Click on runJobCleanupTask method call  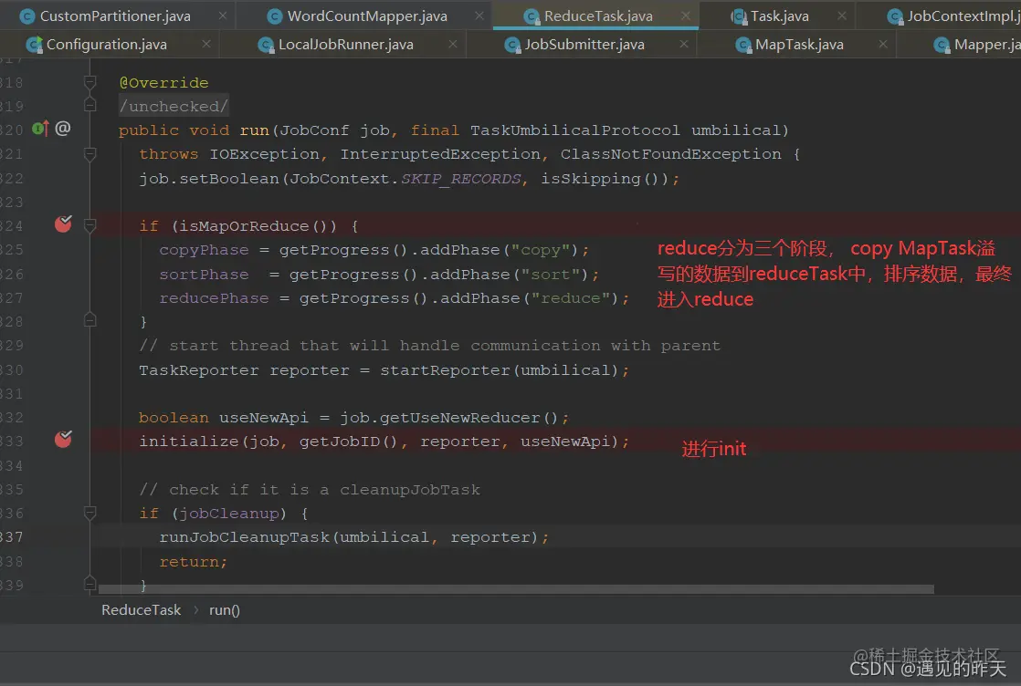coord(244,537)
